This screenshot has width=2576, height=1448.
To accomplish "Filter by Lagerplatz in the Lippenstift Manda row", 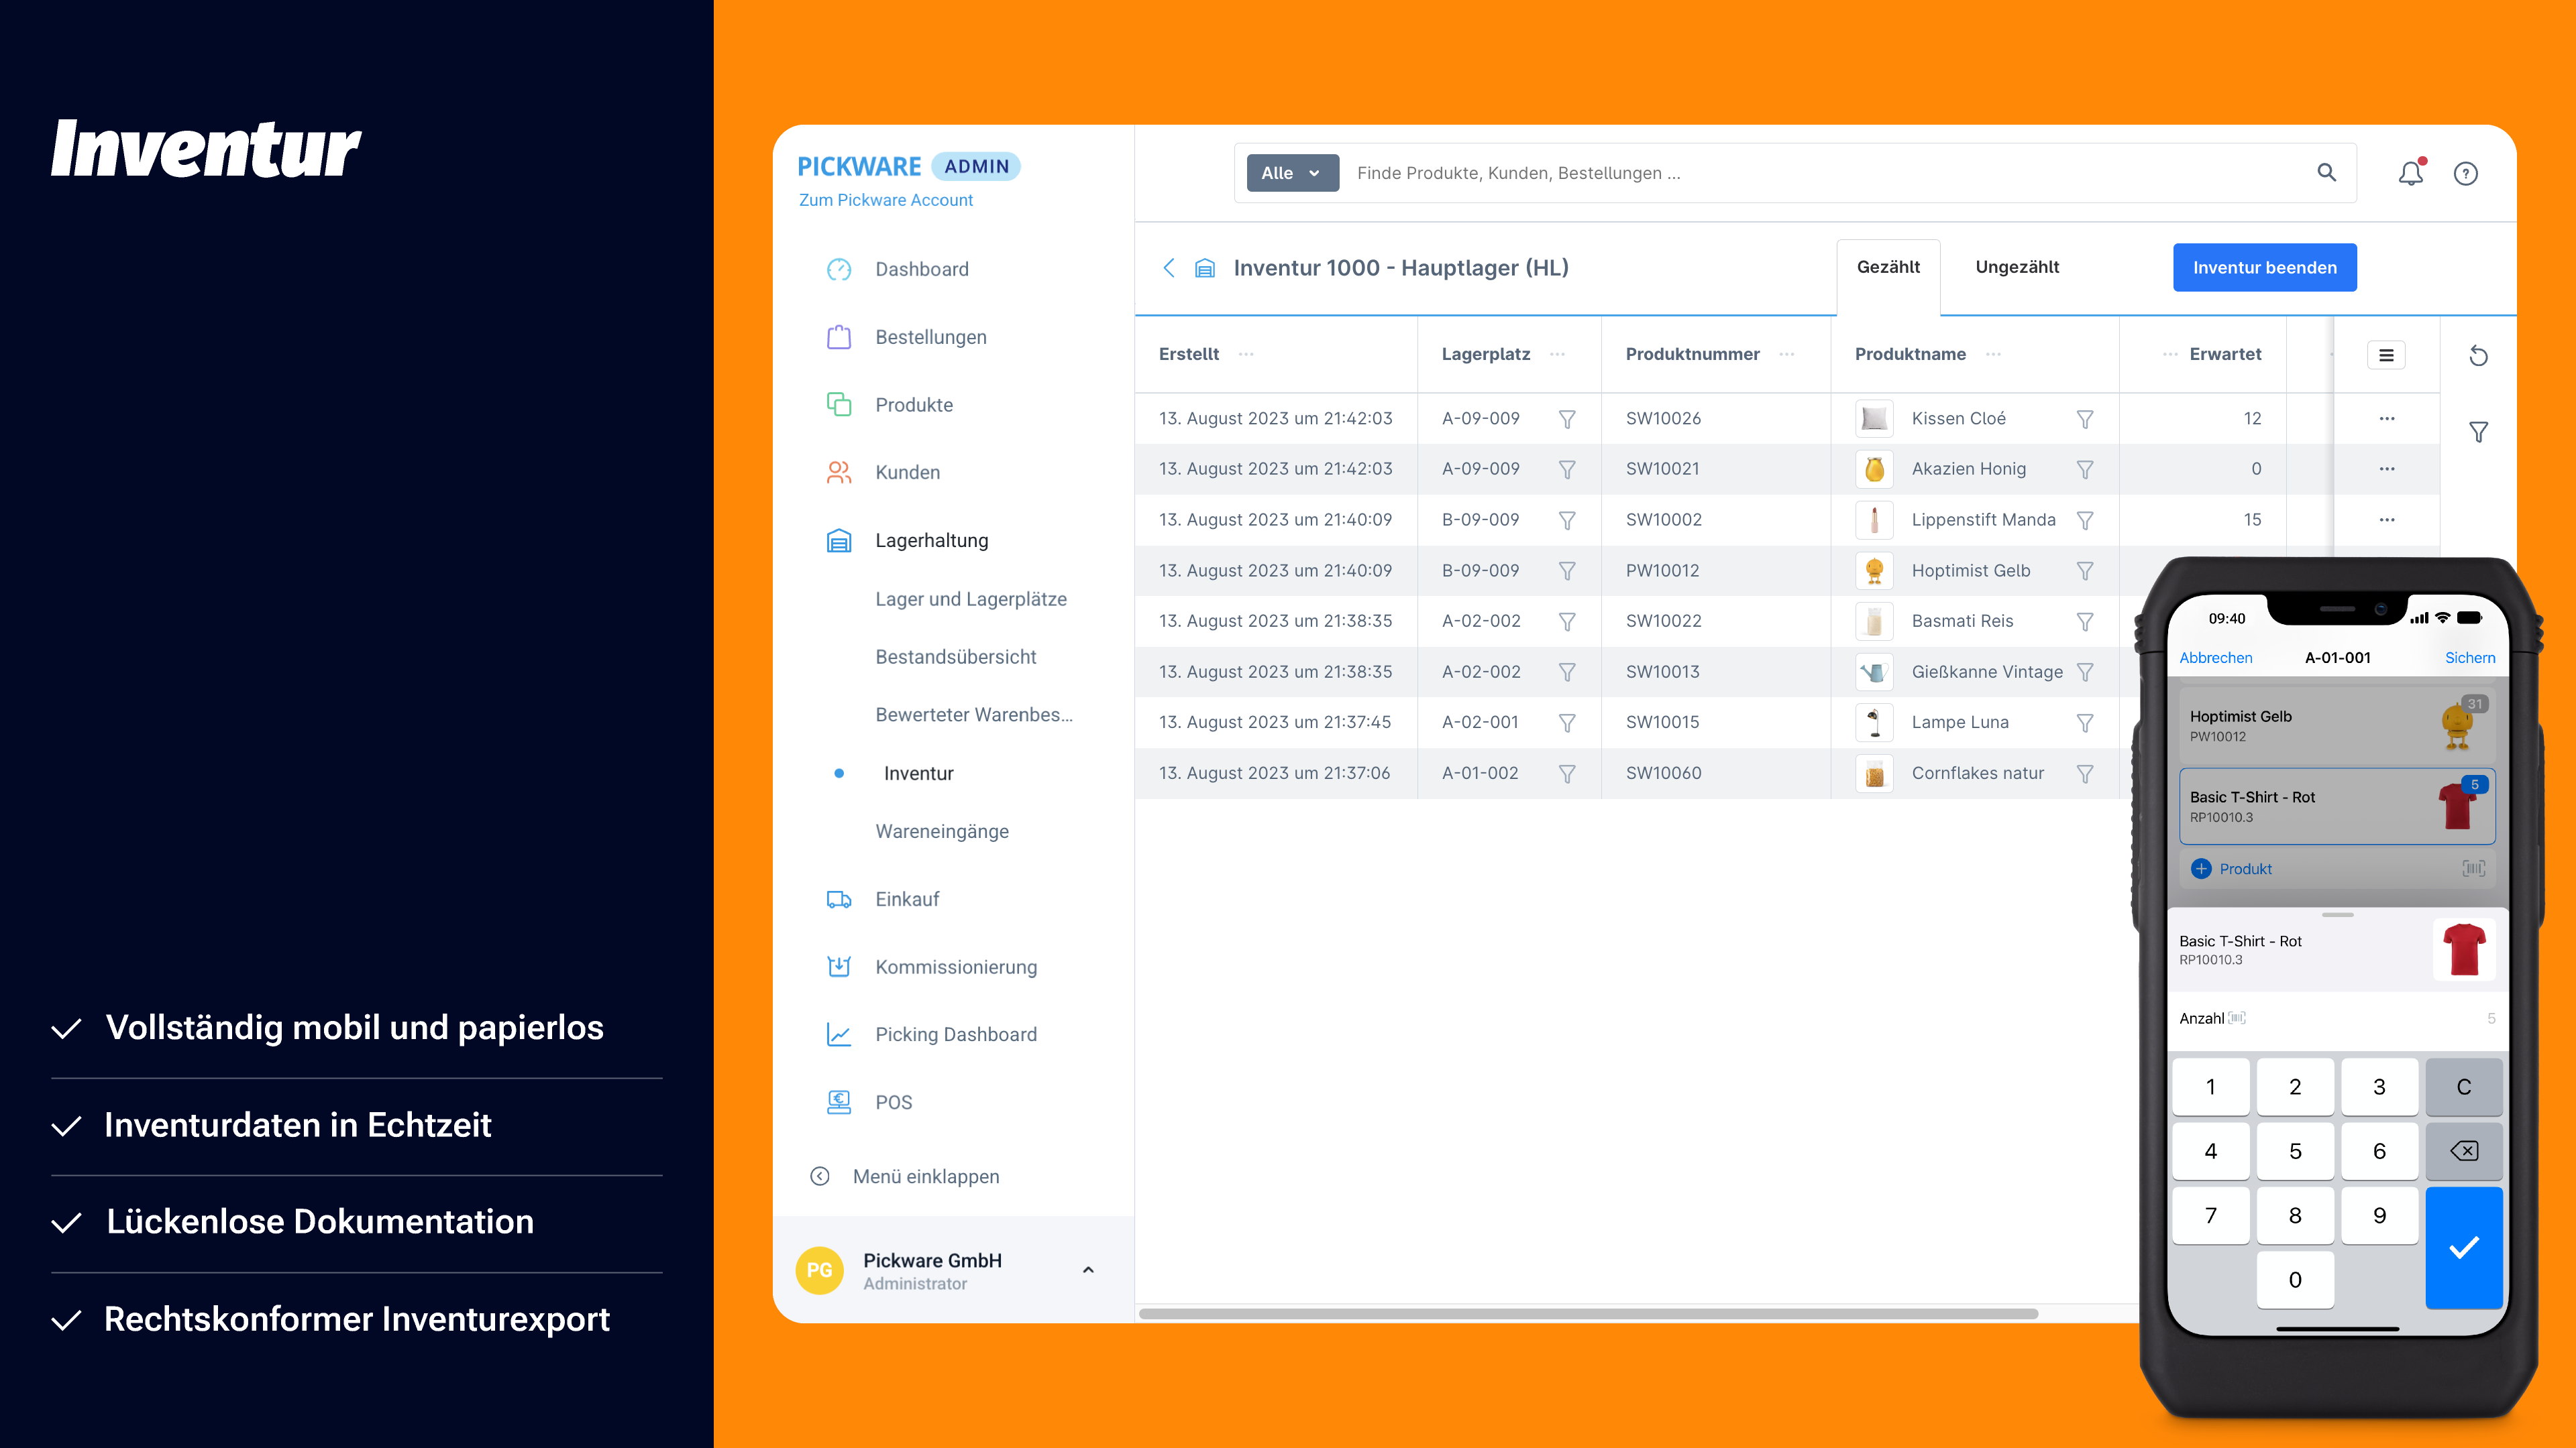I will click(1567, 520).
